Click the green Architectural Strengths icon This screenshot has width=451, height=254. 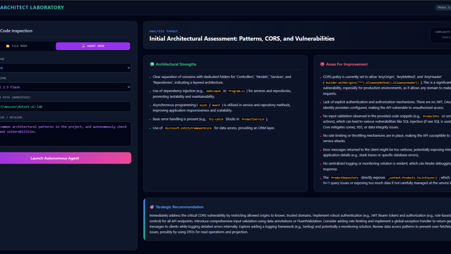coord(152,64)
